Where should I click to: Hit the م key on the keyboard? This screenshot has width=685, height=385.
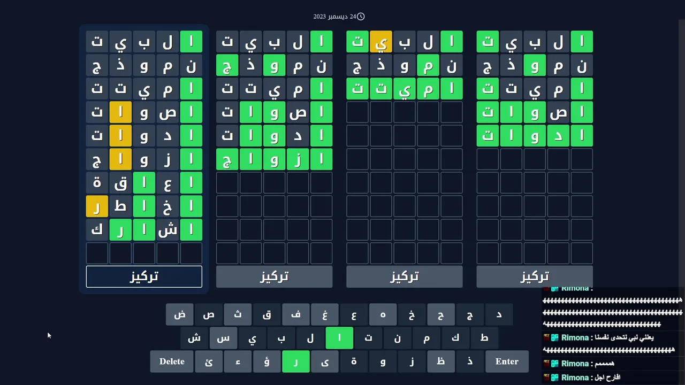(426, 338)
